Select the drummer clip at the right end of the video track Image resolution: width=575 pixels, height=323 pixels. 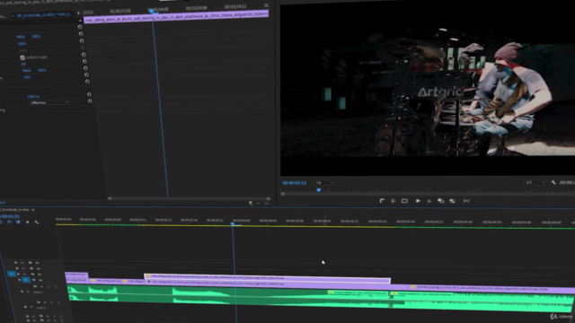491,289
